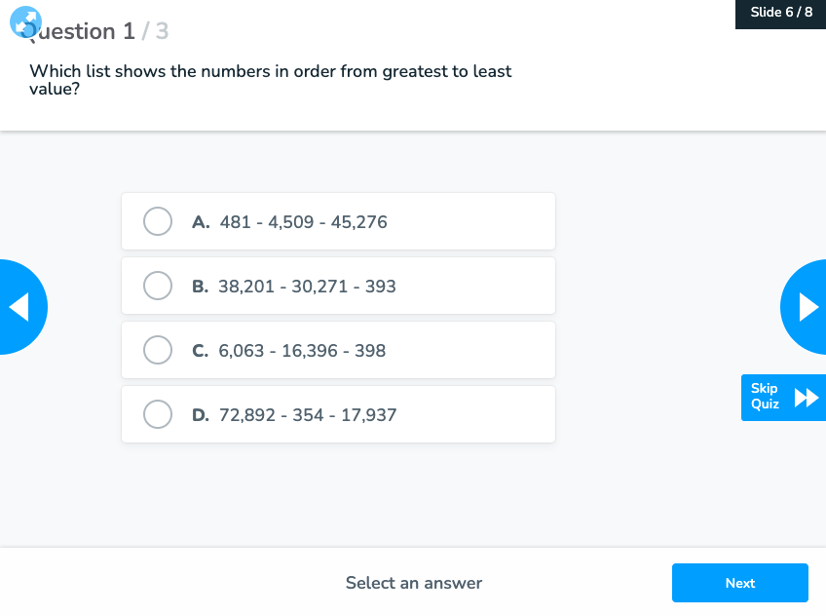
Task: Choose answer text 481 - 4,509 - 45,276
Action: click(304, 222)
